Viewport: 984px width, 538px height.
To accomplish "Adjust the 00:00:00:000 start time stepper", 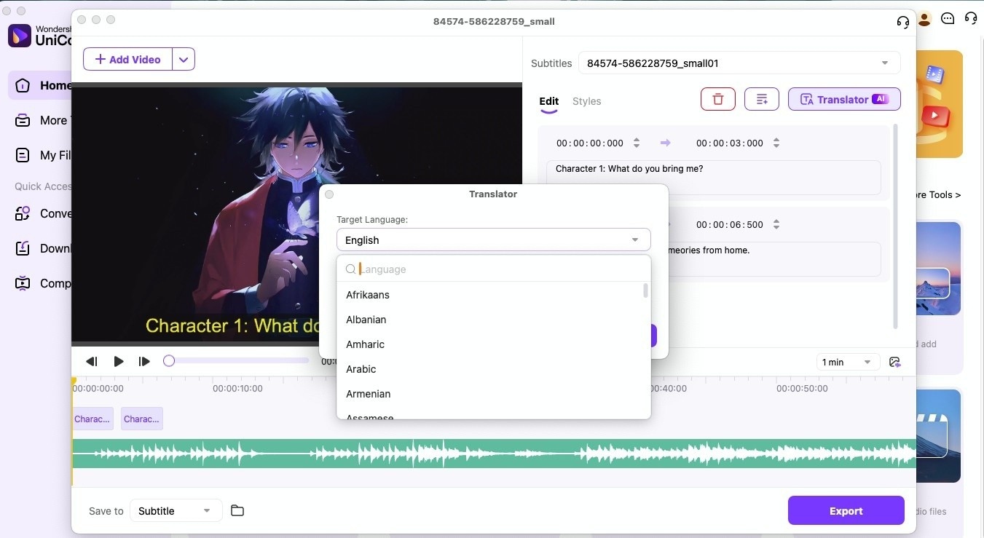I will [x=637, y=143].
